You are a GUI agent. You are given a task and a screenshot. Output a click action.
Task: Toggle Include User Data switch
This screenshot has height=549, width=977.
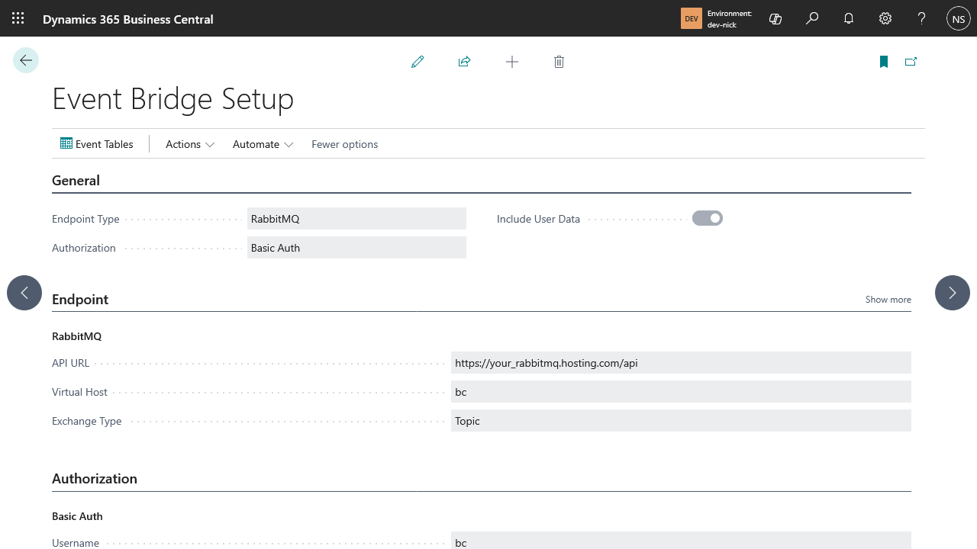coord(708,218)
